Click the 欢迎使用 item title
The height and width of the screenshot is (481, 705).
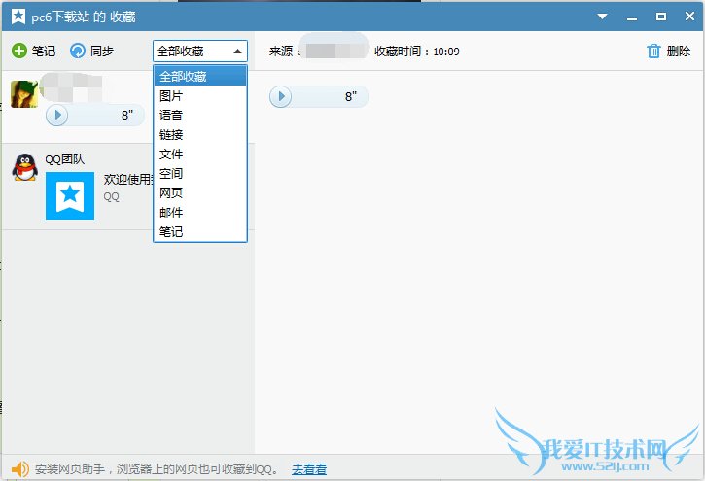(128, 179)
